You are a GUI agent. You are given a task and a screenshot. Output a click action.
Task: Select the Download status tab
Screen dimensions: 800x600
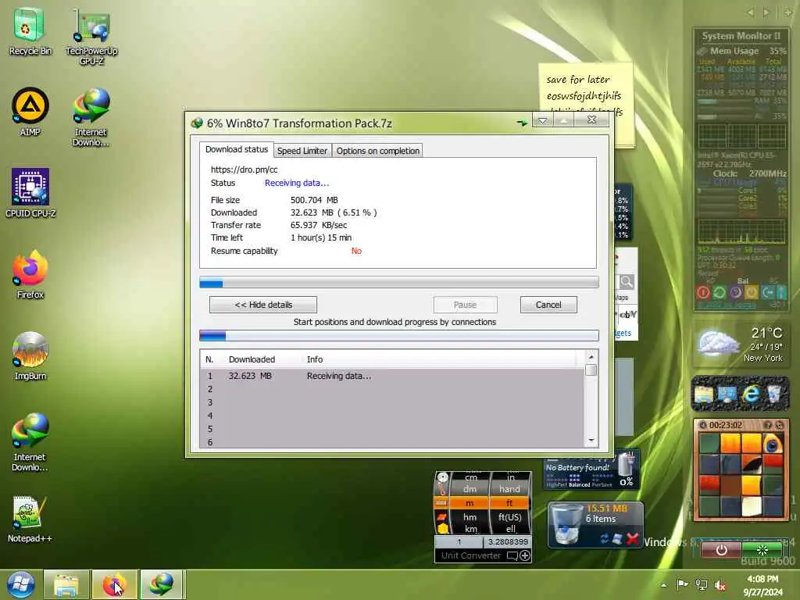[x=236, y=149]
